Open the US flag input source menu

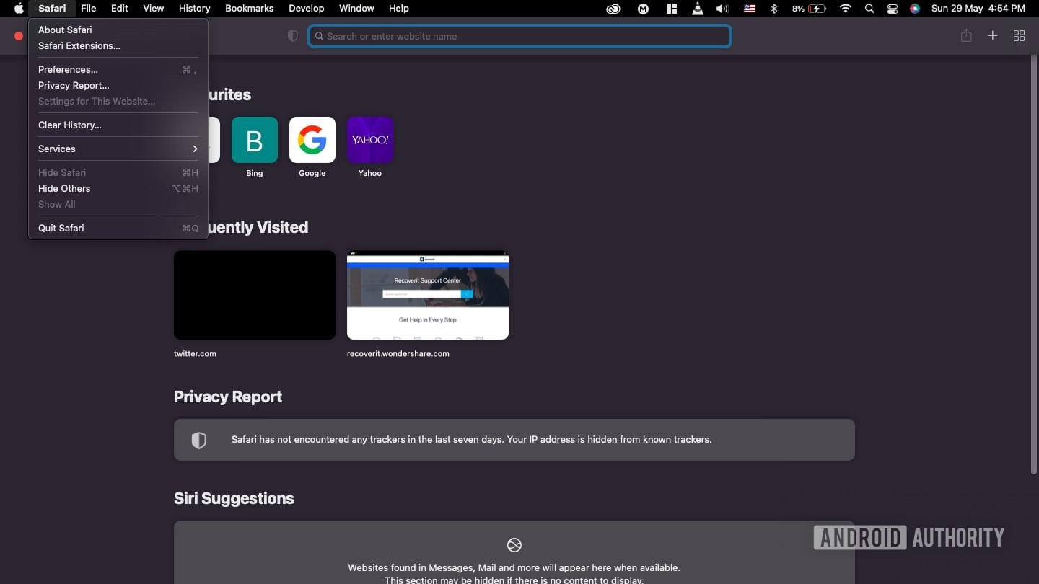(x=750, y=9)
